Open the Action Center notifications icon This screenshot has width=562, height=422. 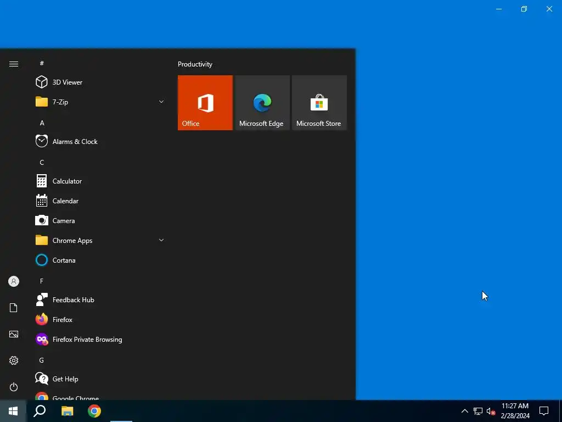pyautogui.click(x=544, y=411)
